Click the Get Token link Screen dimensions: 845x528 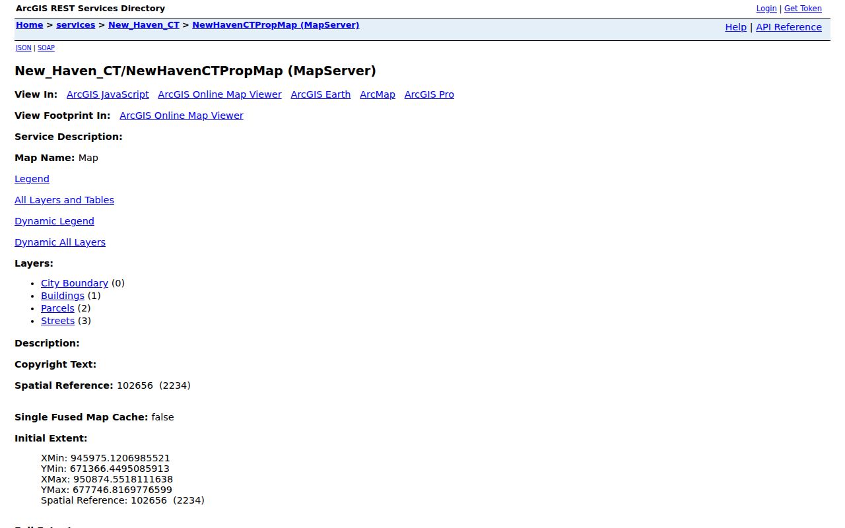click(x=803, y=9)
